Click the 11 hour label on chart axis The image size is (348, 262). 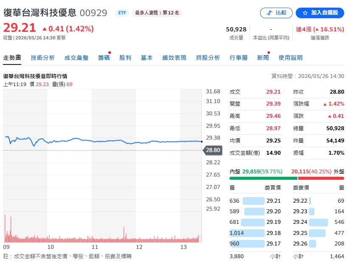point(95,247)
